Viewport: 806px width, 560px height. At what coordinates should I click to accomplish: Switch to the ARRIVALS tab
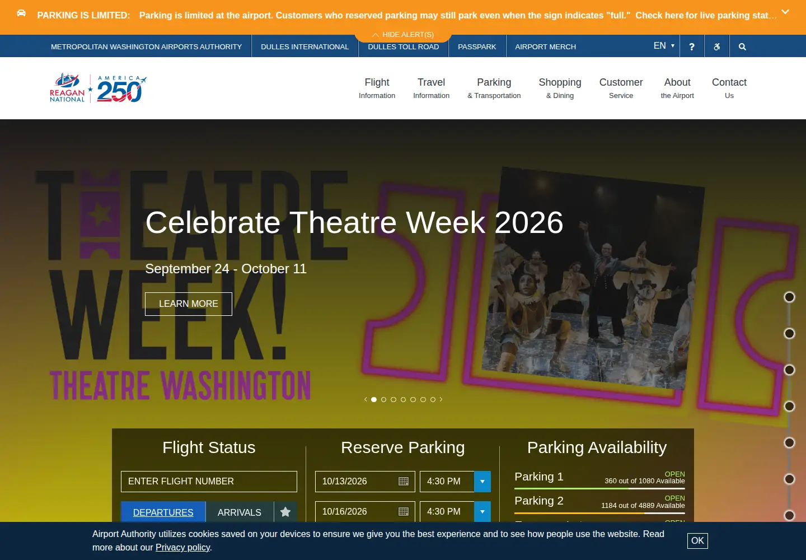coord(240,512)
